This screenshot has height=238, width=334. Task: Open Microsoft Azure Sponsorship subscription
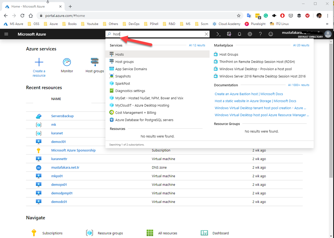pos(73,150)
